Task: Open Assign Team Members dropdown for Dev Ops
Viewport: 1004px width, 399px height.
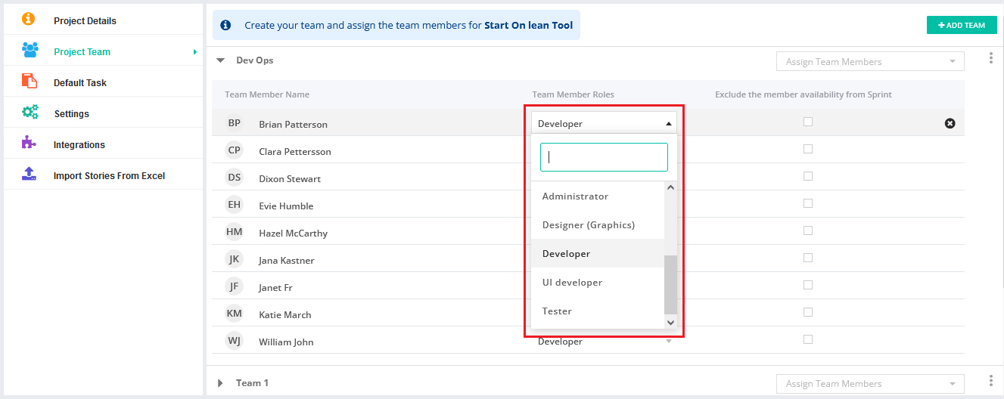Action: (x=870, y=62)
